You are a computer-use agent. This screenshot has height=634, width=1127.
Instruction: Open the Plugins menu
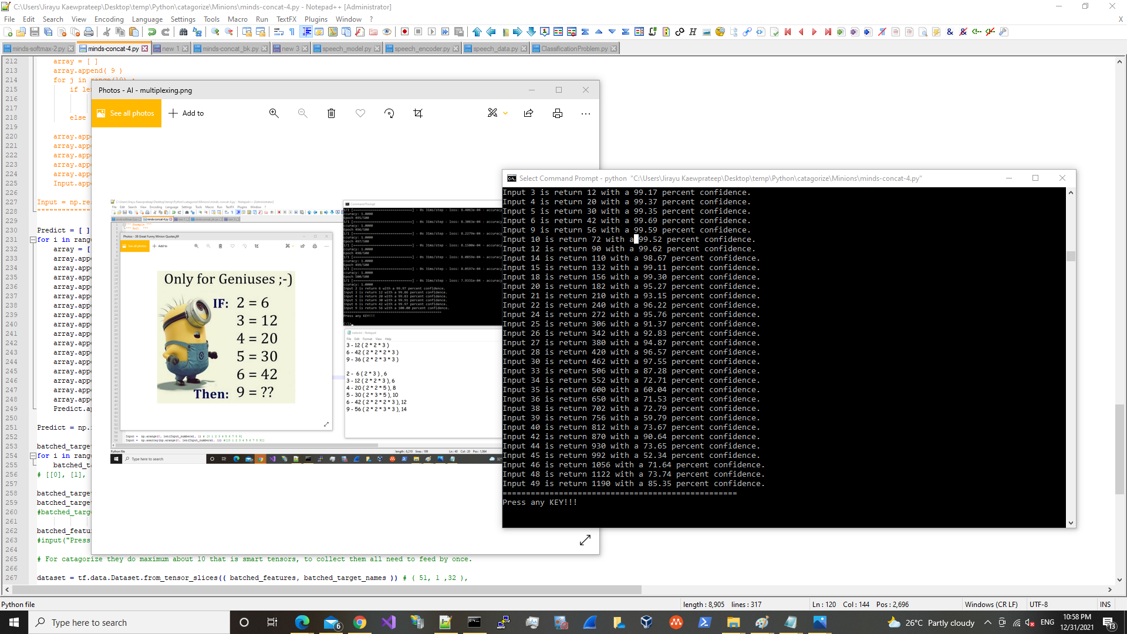(316, 19)
